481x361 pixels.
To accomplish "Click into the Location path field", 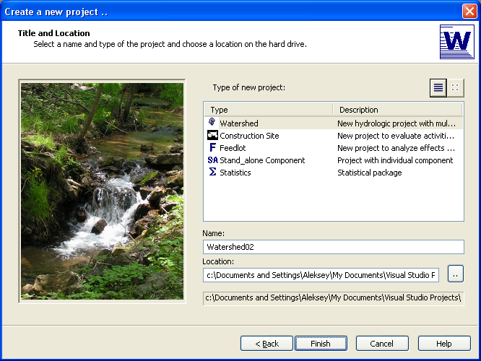I will (x=321, y=275).
